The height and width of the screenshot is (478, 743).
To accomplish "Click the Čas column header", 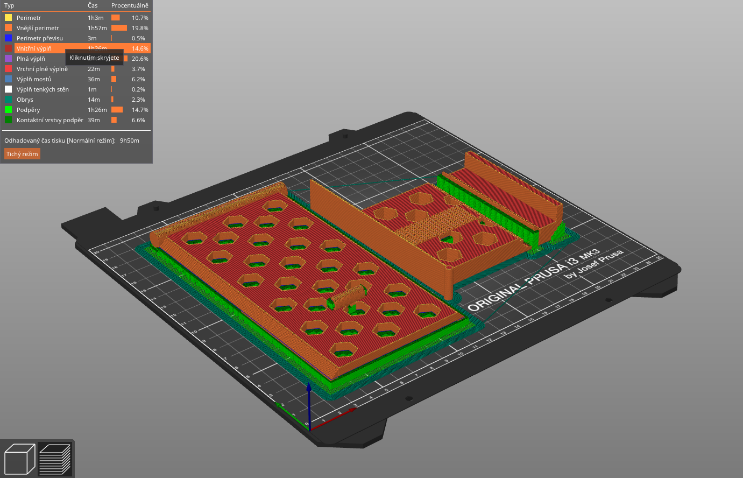I will pos(93,5).
